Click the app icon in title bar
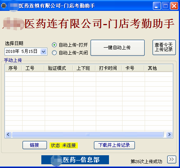 (x=4, y=6)
